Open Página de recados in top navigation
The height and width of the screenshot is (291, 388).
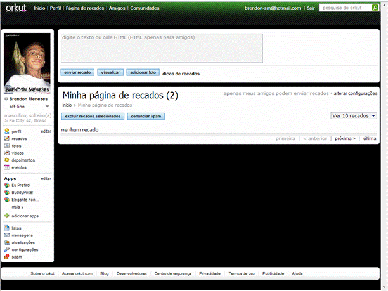85,8
